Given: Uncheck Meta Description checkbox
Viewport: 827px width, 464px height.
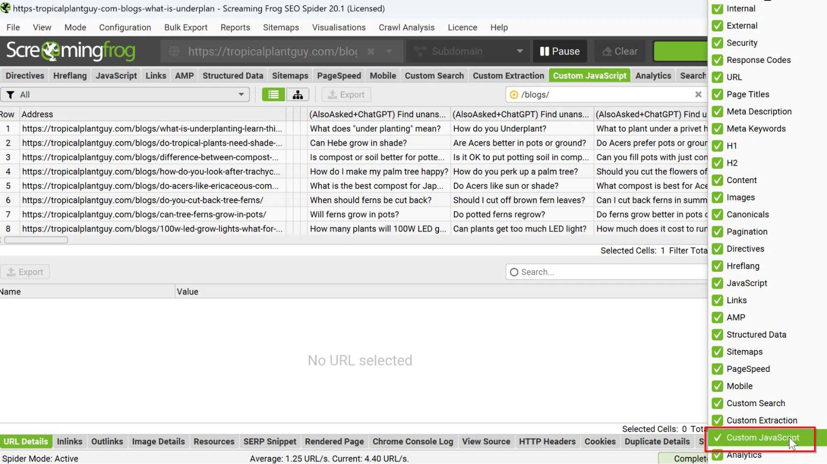Looking at the screenshot, I should click(717, 112).
